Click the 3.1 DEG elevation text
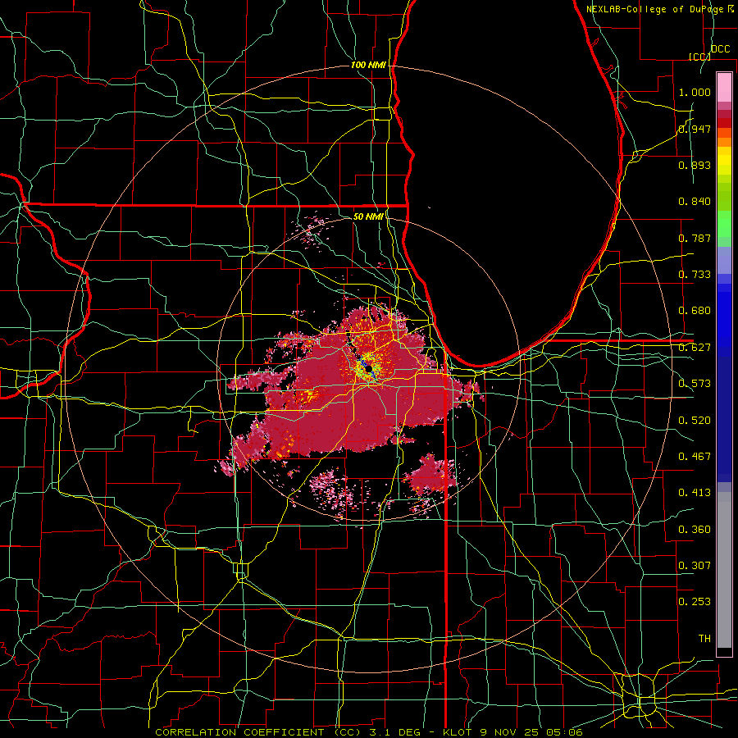The height and width of the screenshot is (738, 738). pyautogui.click(x=395, y=732)
